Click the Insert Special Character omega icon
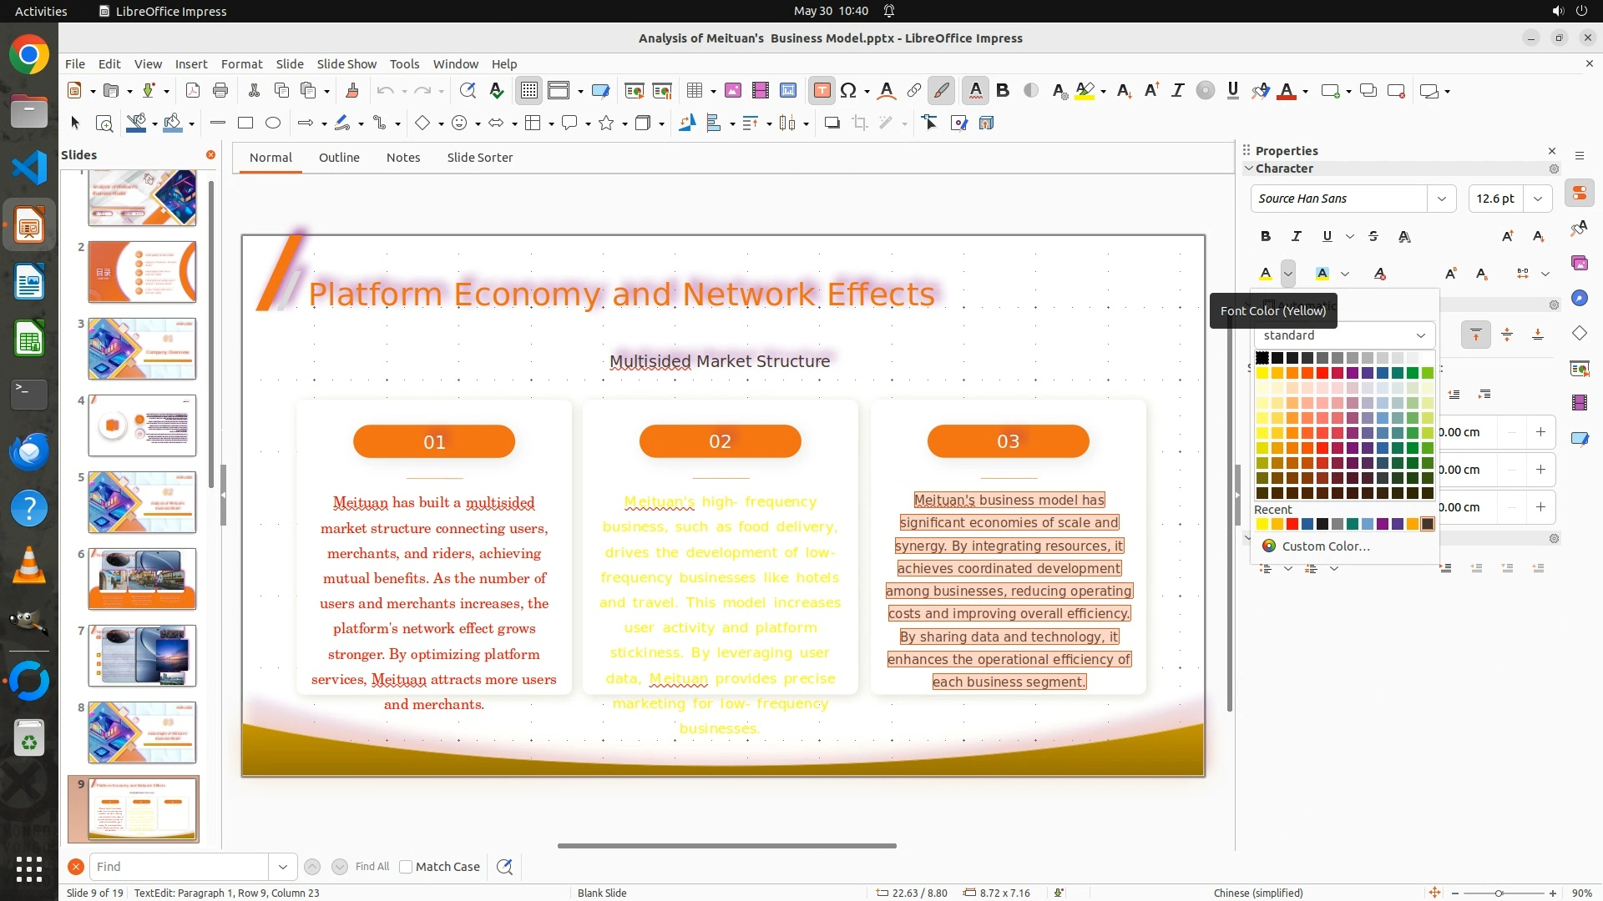1603x901 pixels. point(848,91)
